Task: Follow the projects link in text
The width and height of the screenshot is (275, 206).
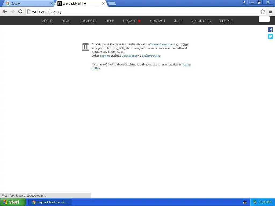Action: pyautogui.click(x=105, y=56)
